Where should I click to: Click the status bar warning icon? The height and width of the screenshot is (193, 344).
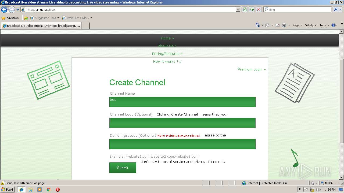click(x=3, y=183)
